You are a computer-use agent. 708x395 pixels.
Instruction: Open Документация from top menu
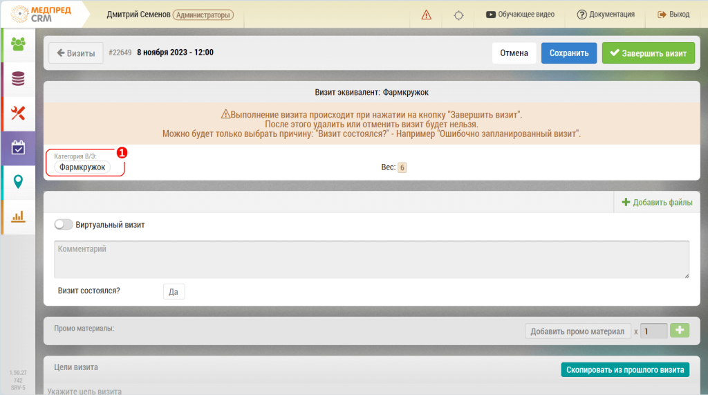pos(606,15)
